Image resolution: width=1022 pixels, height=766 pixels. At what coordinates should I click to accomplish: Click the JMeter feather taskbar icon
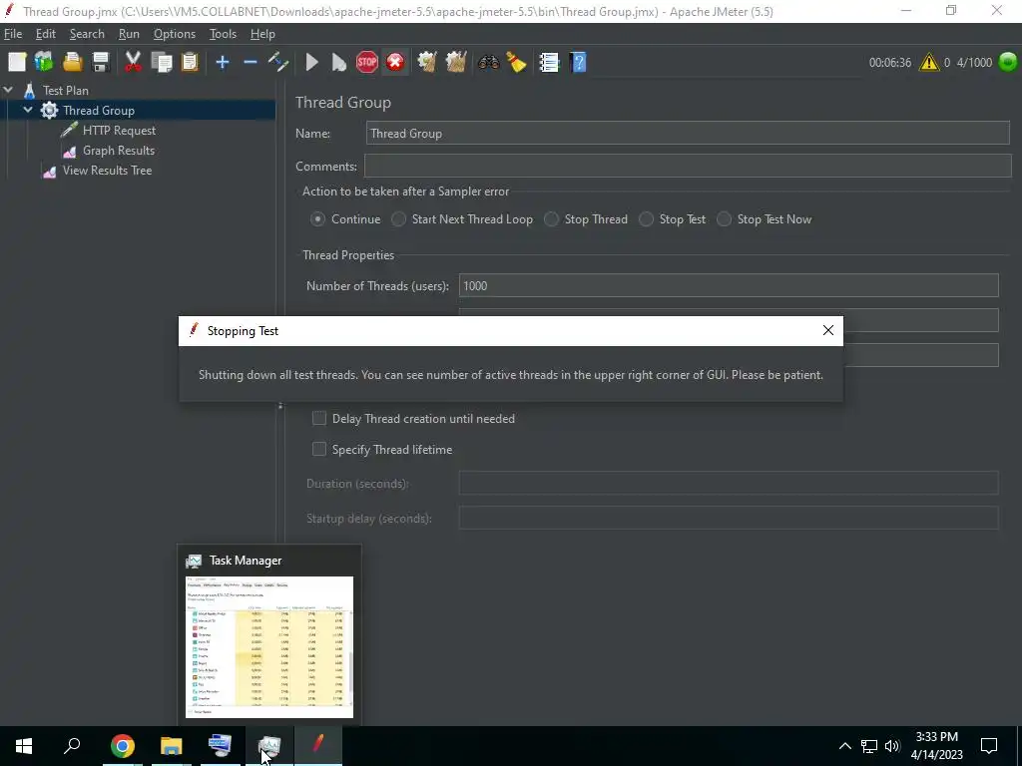(318, 744)
